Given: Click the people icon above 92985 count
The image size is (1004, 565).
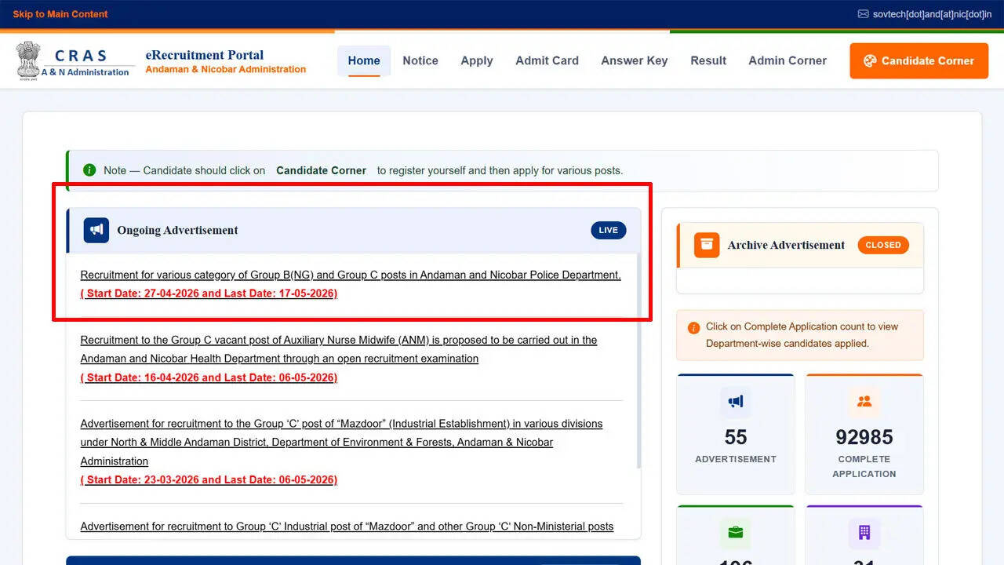Looking at the screenshot, I should [x=864, y=402].
